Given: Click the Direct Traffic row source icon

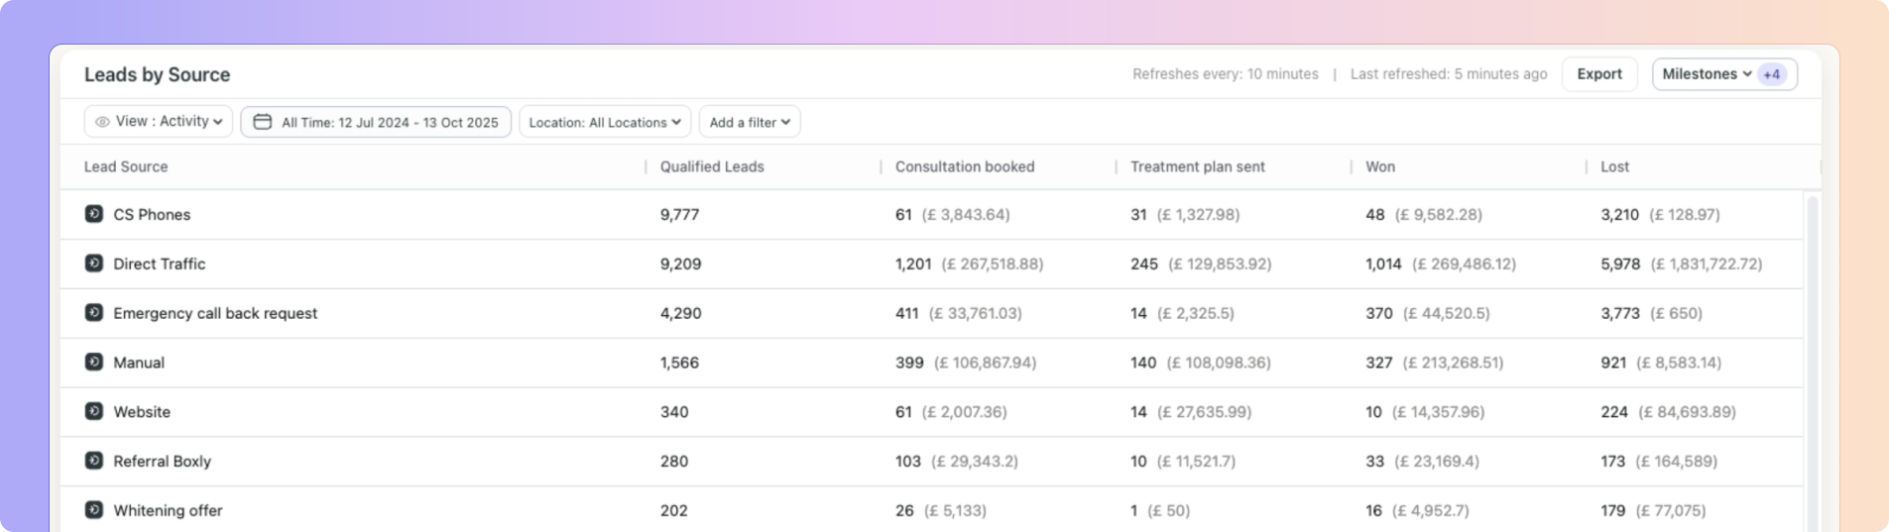Looking at the screenshot, I should pos(94,264).
